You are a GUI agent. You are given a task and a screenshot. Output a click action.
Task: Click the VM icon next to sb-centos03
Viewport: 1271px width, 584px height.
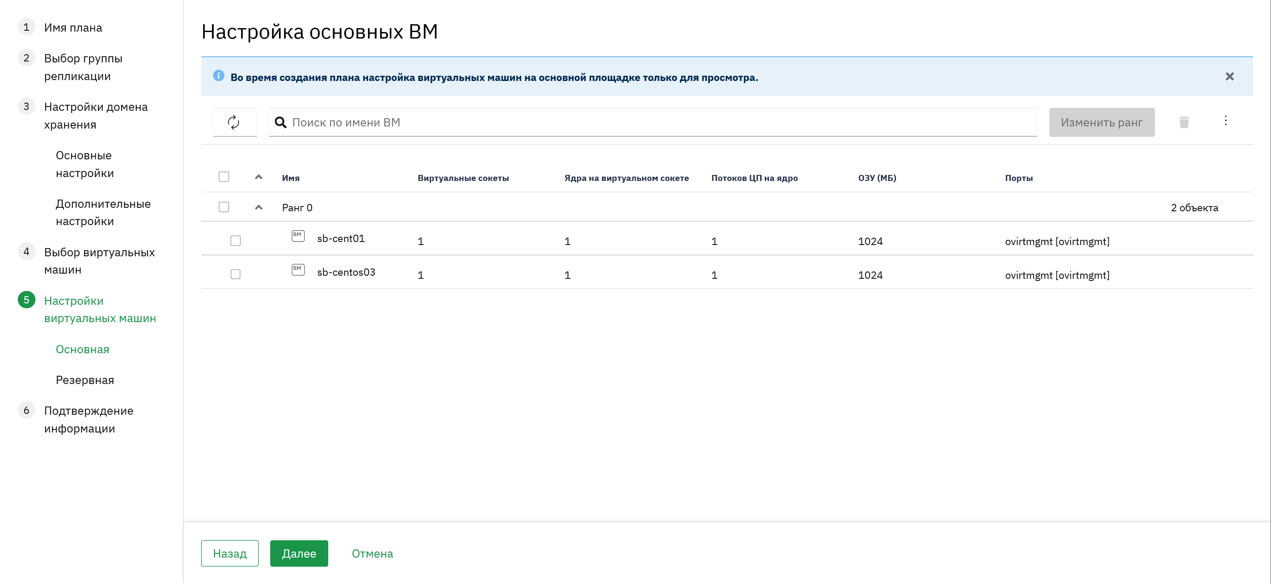(x=298, y=269)
